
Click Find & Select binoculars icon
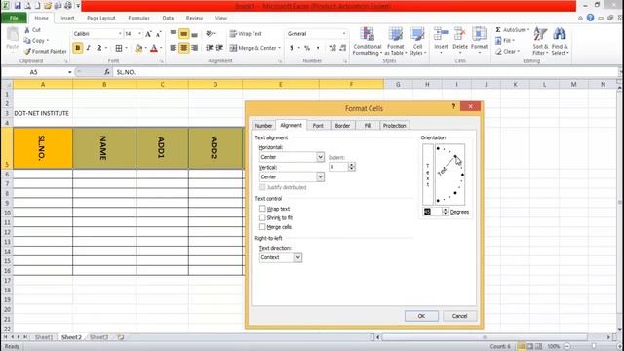pos(560,41)
